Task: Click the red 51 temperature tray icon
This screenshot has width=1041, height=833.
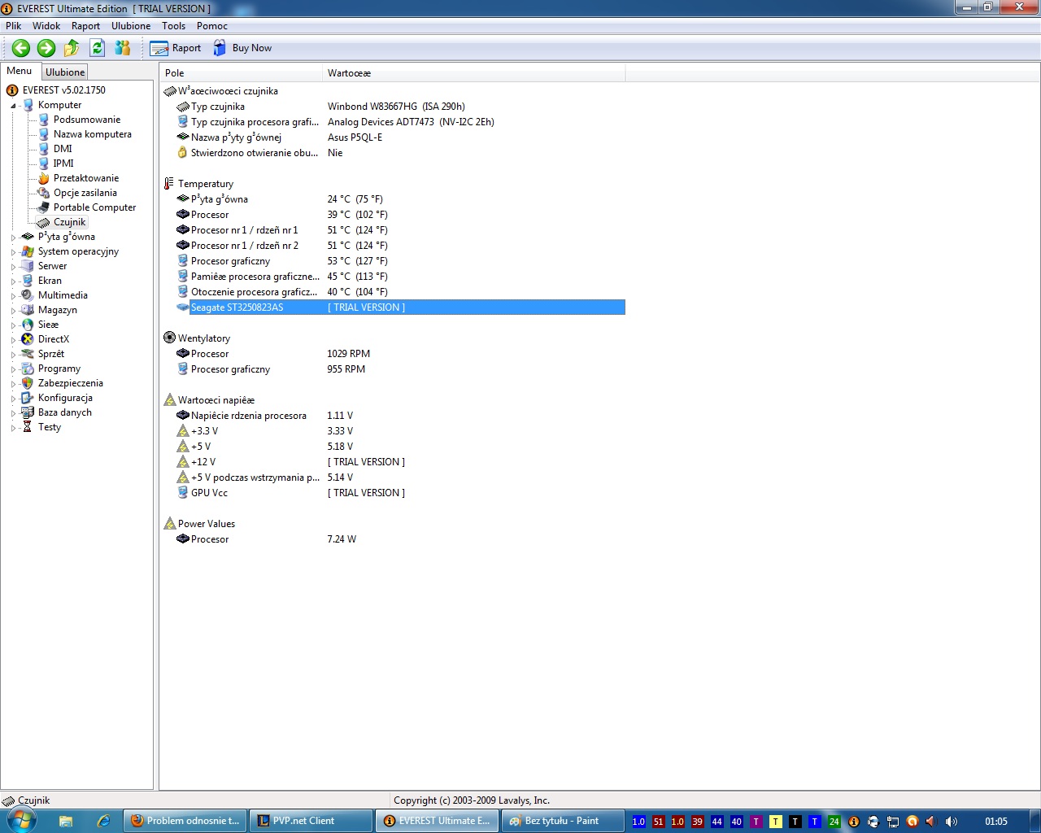Action: [x=658, y=822]
